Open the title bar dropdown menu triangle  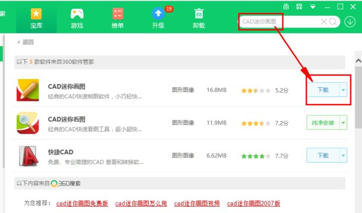click(312, 6)
